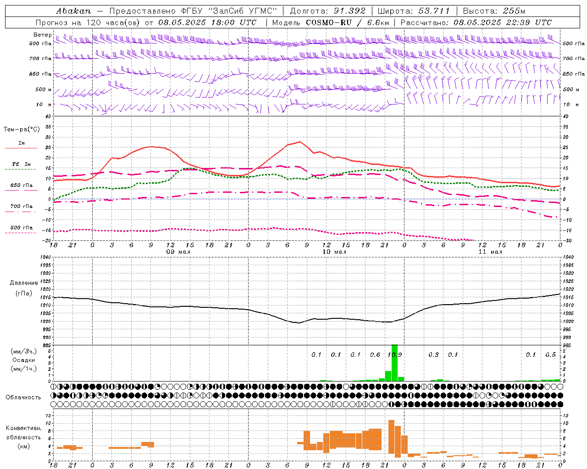587x469 pixels.
Task: Click the 11 мая date label
Action: (x=490, y=252)
